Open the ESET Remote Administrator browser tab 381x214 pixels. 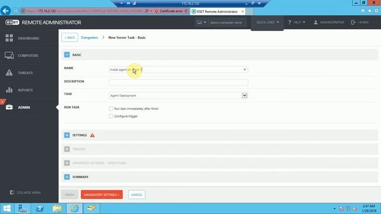(x=217, y=11)
